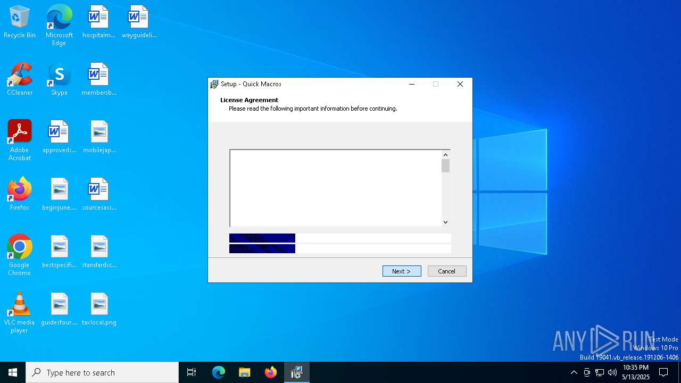Click the license text scroll-up arrow
681x383 pixels.
coord(446,155)
